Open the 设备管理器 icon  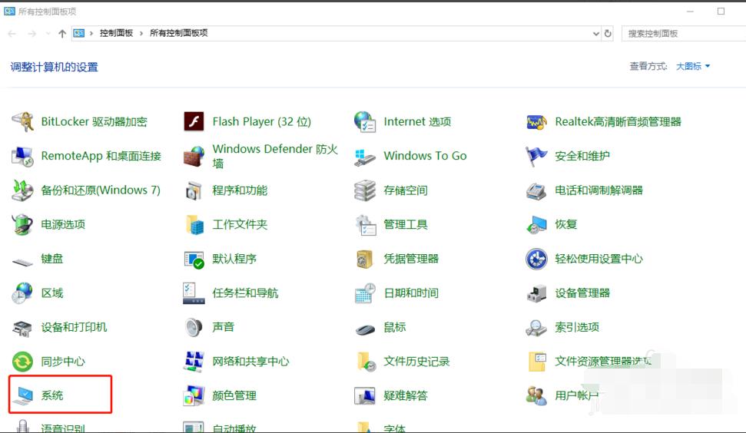click(x=536, y=293)
